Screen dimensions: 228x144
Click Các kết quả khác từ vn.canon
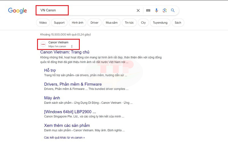64,137
